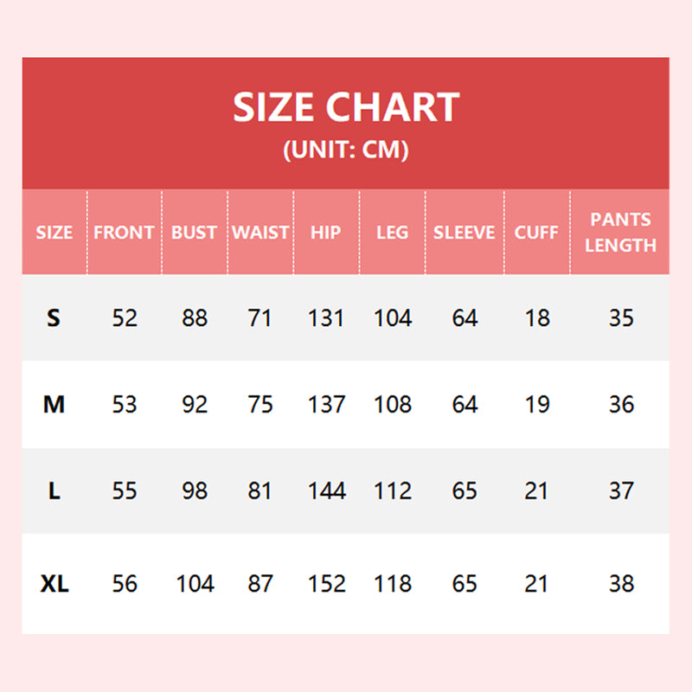Click hip value 131 for size S

coord(326,318)
